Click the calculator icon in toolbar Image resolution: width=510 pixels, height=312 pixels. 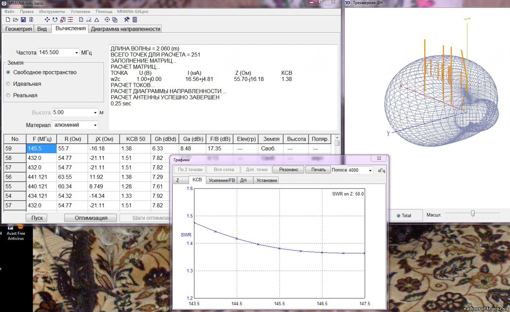[x=135, y=20]
